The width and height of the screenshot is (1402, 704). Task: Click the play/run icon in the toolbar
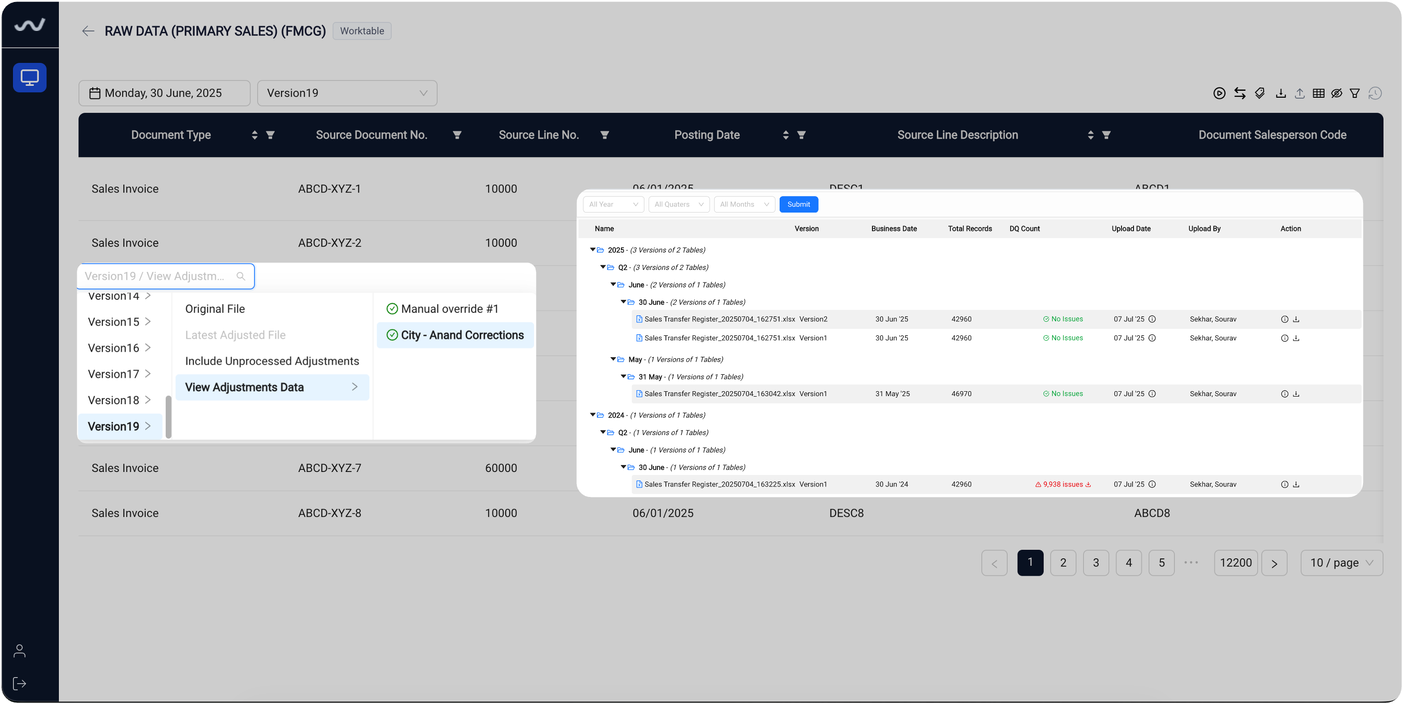pyautogui.click(x=1219, y=93)
